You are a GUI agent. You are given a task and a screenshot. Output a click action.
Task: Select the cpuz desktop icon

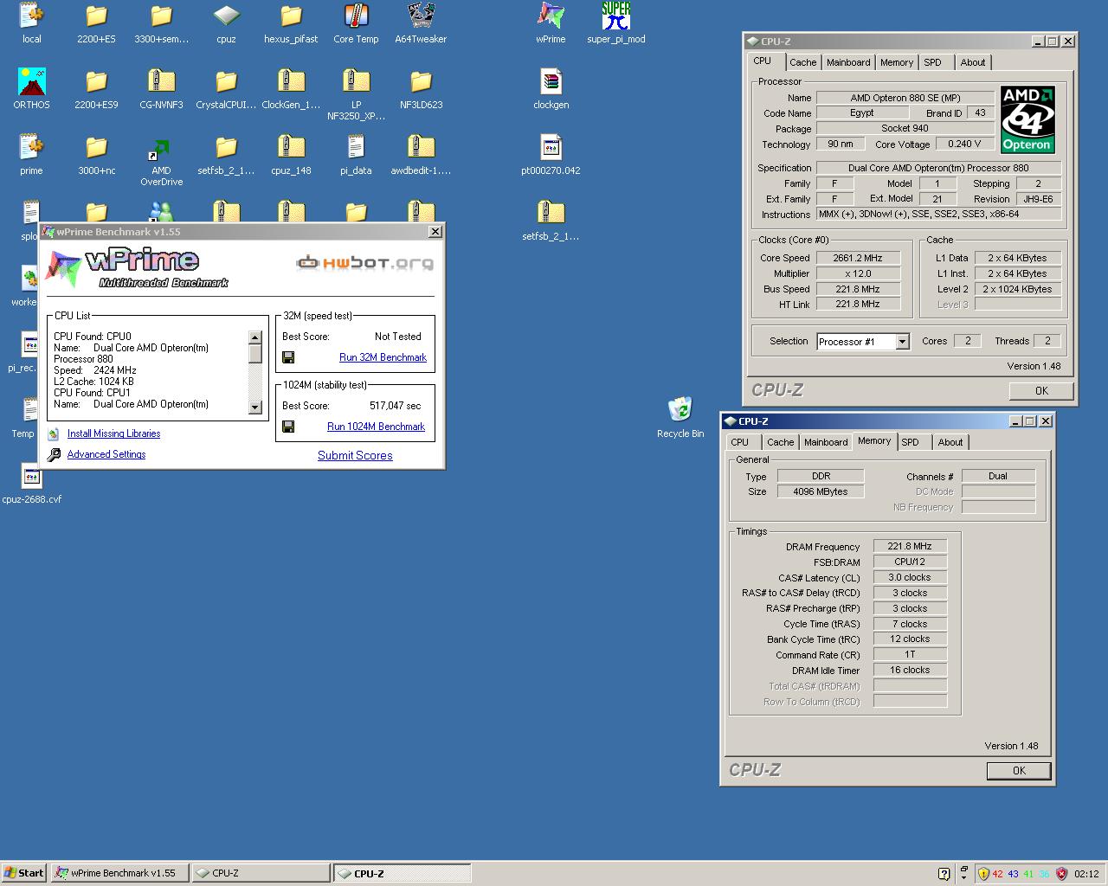coord(226,23)
